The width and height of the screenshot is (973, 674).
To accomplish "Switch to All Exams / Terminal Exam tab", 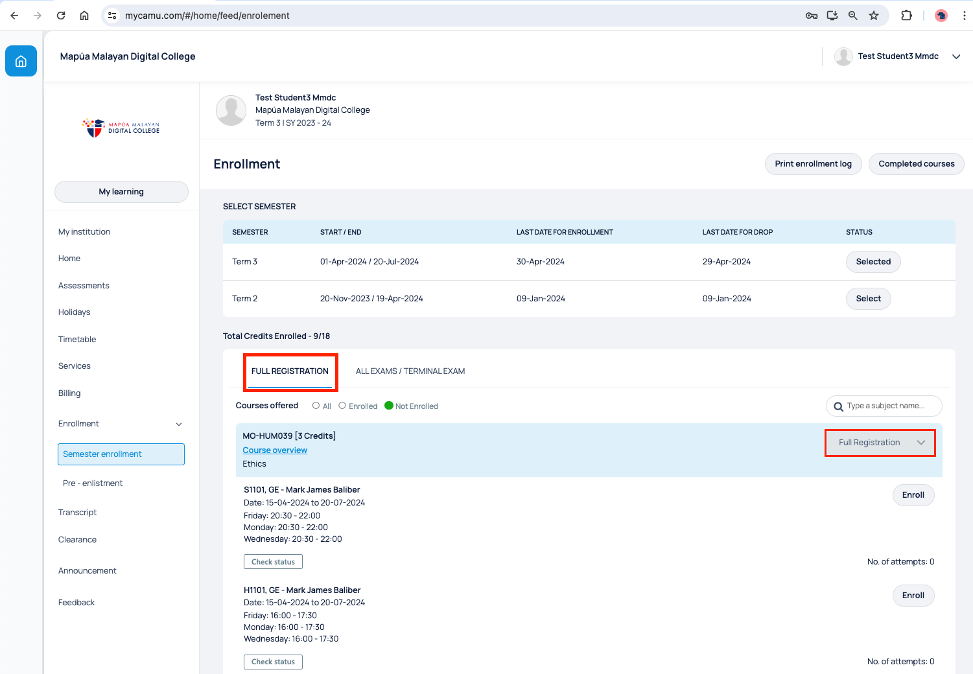I will coord(410,371).
